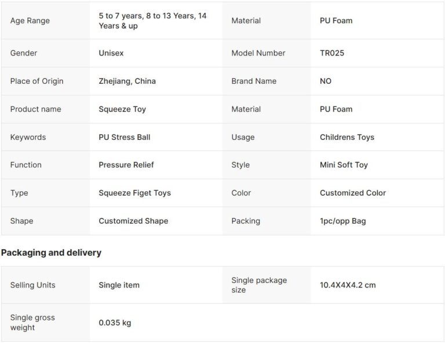Viewport: 445px width, 343px height.
Task: Click the "Mini Soft Toy" style value
Action: [x=344, y=165]
